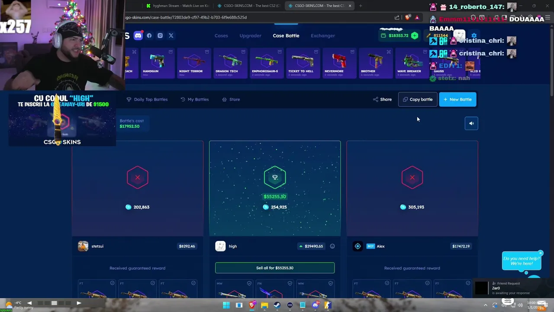The width and height of the screenshot is (554, 312).
Task: Click the browser share page icon
Action: (397, 17)
